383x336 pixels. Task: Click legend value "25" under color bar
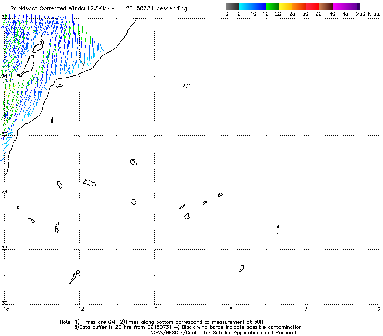(292, 14)
